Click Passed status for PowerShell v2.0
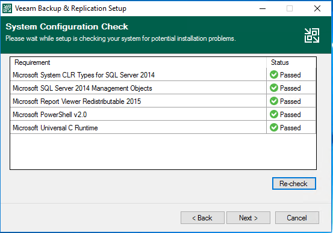Image resolution: width=333 pixels, height=233 pixels. point(290,115)
